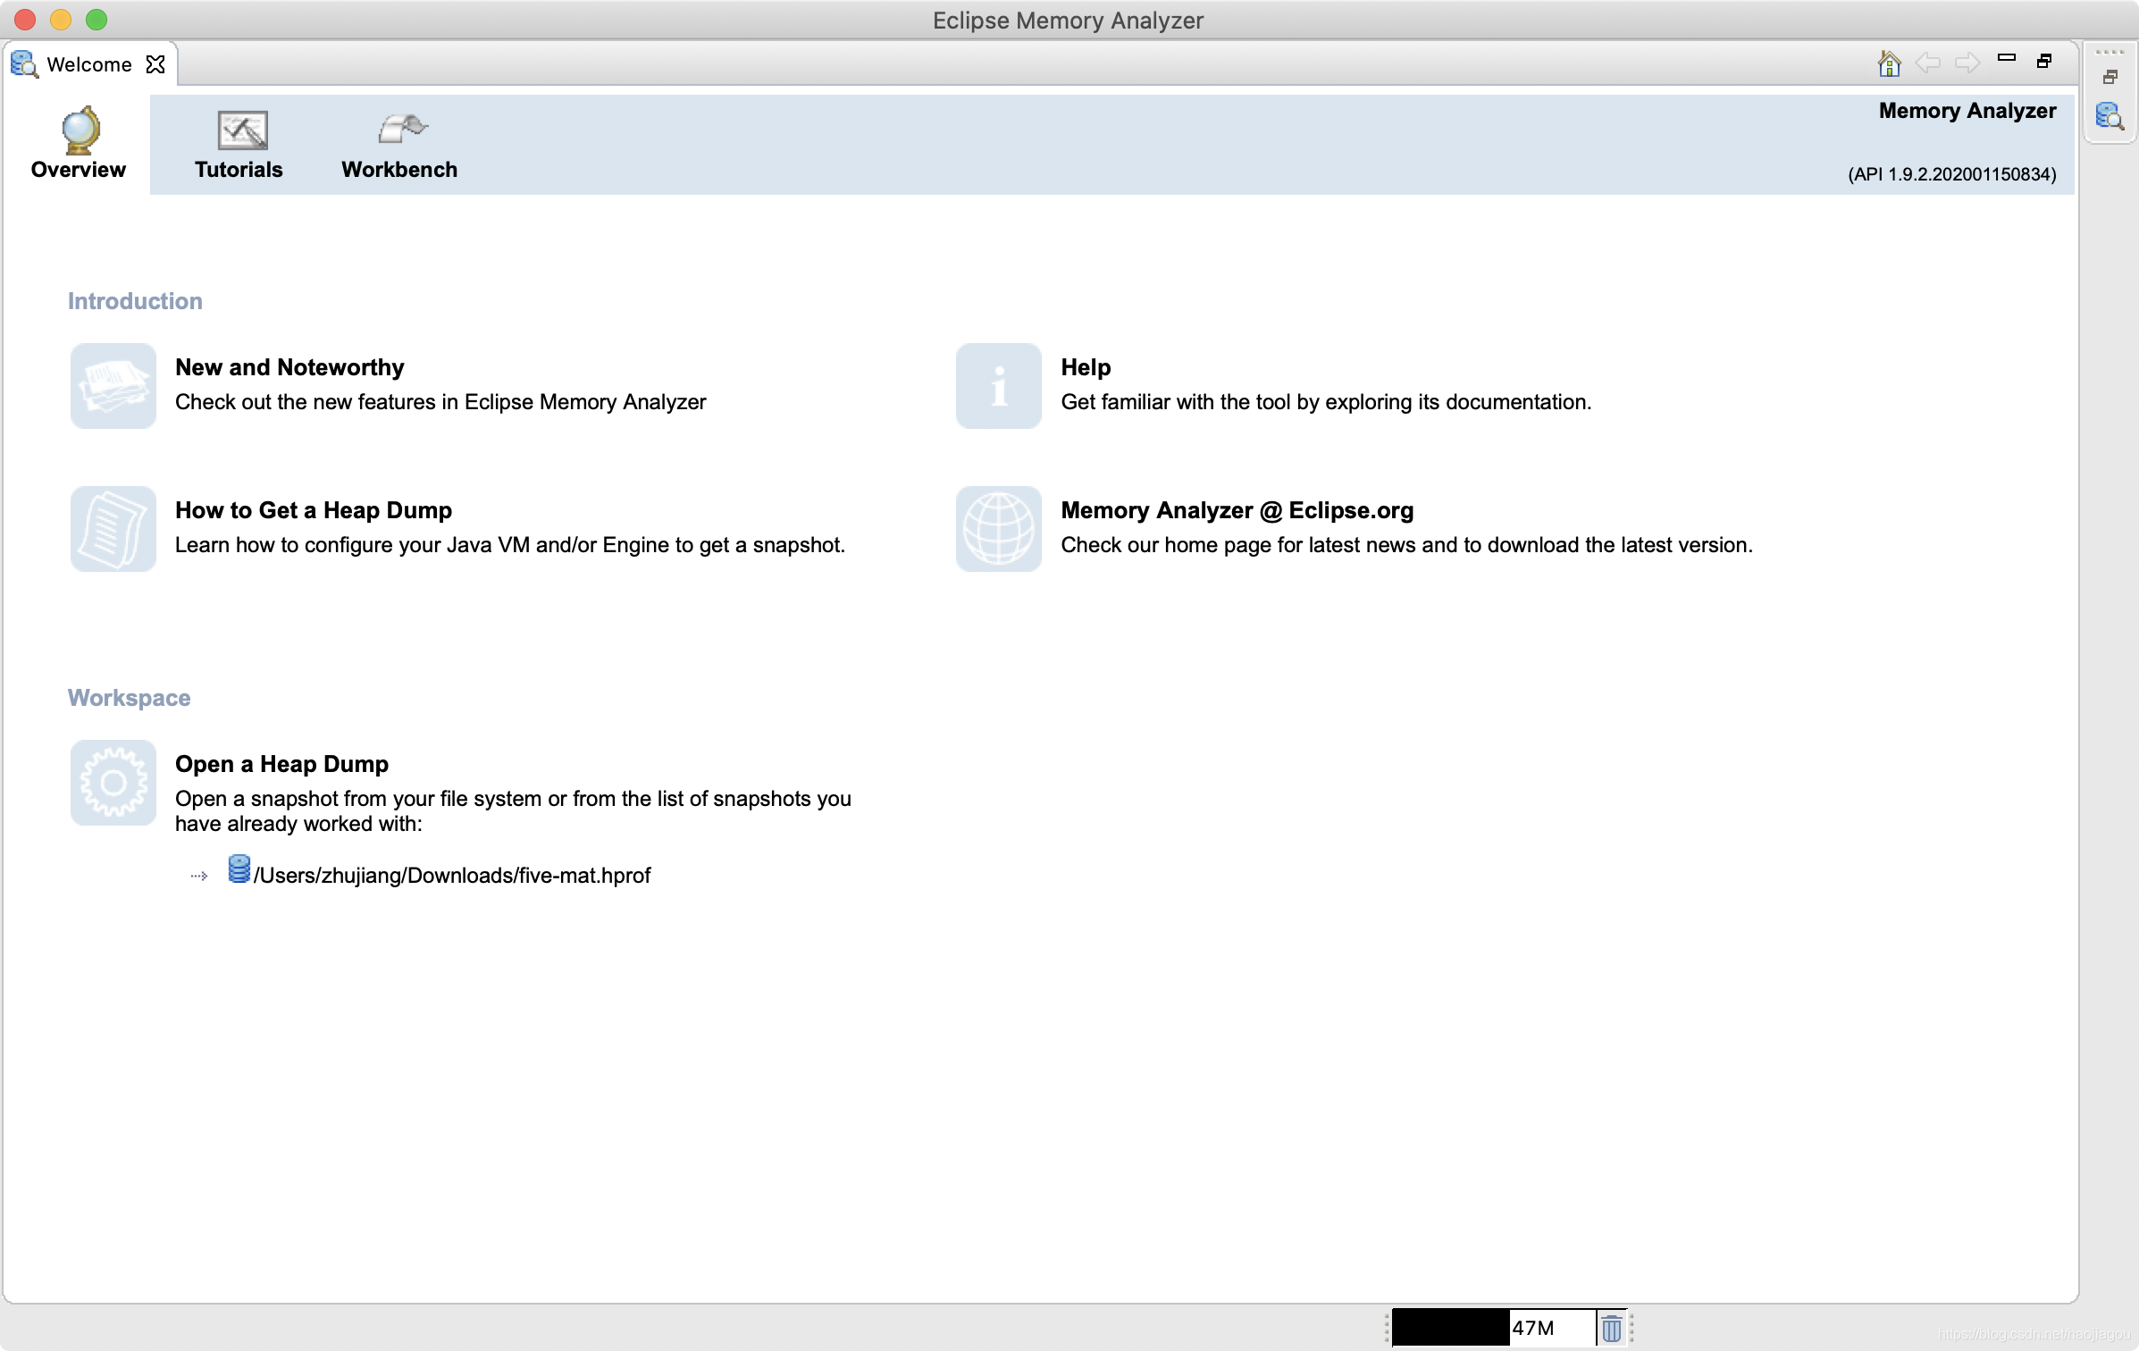This screenshot has height=1351, width=2139.
Task: Click the New and Noteworthy icon
Action: tap(113, 386)
